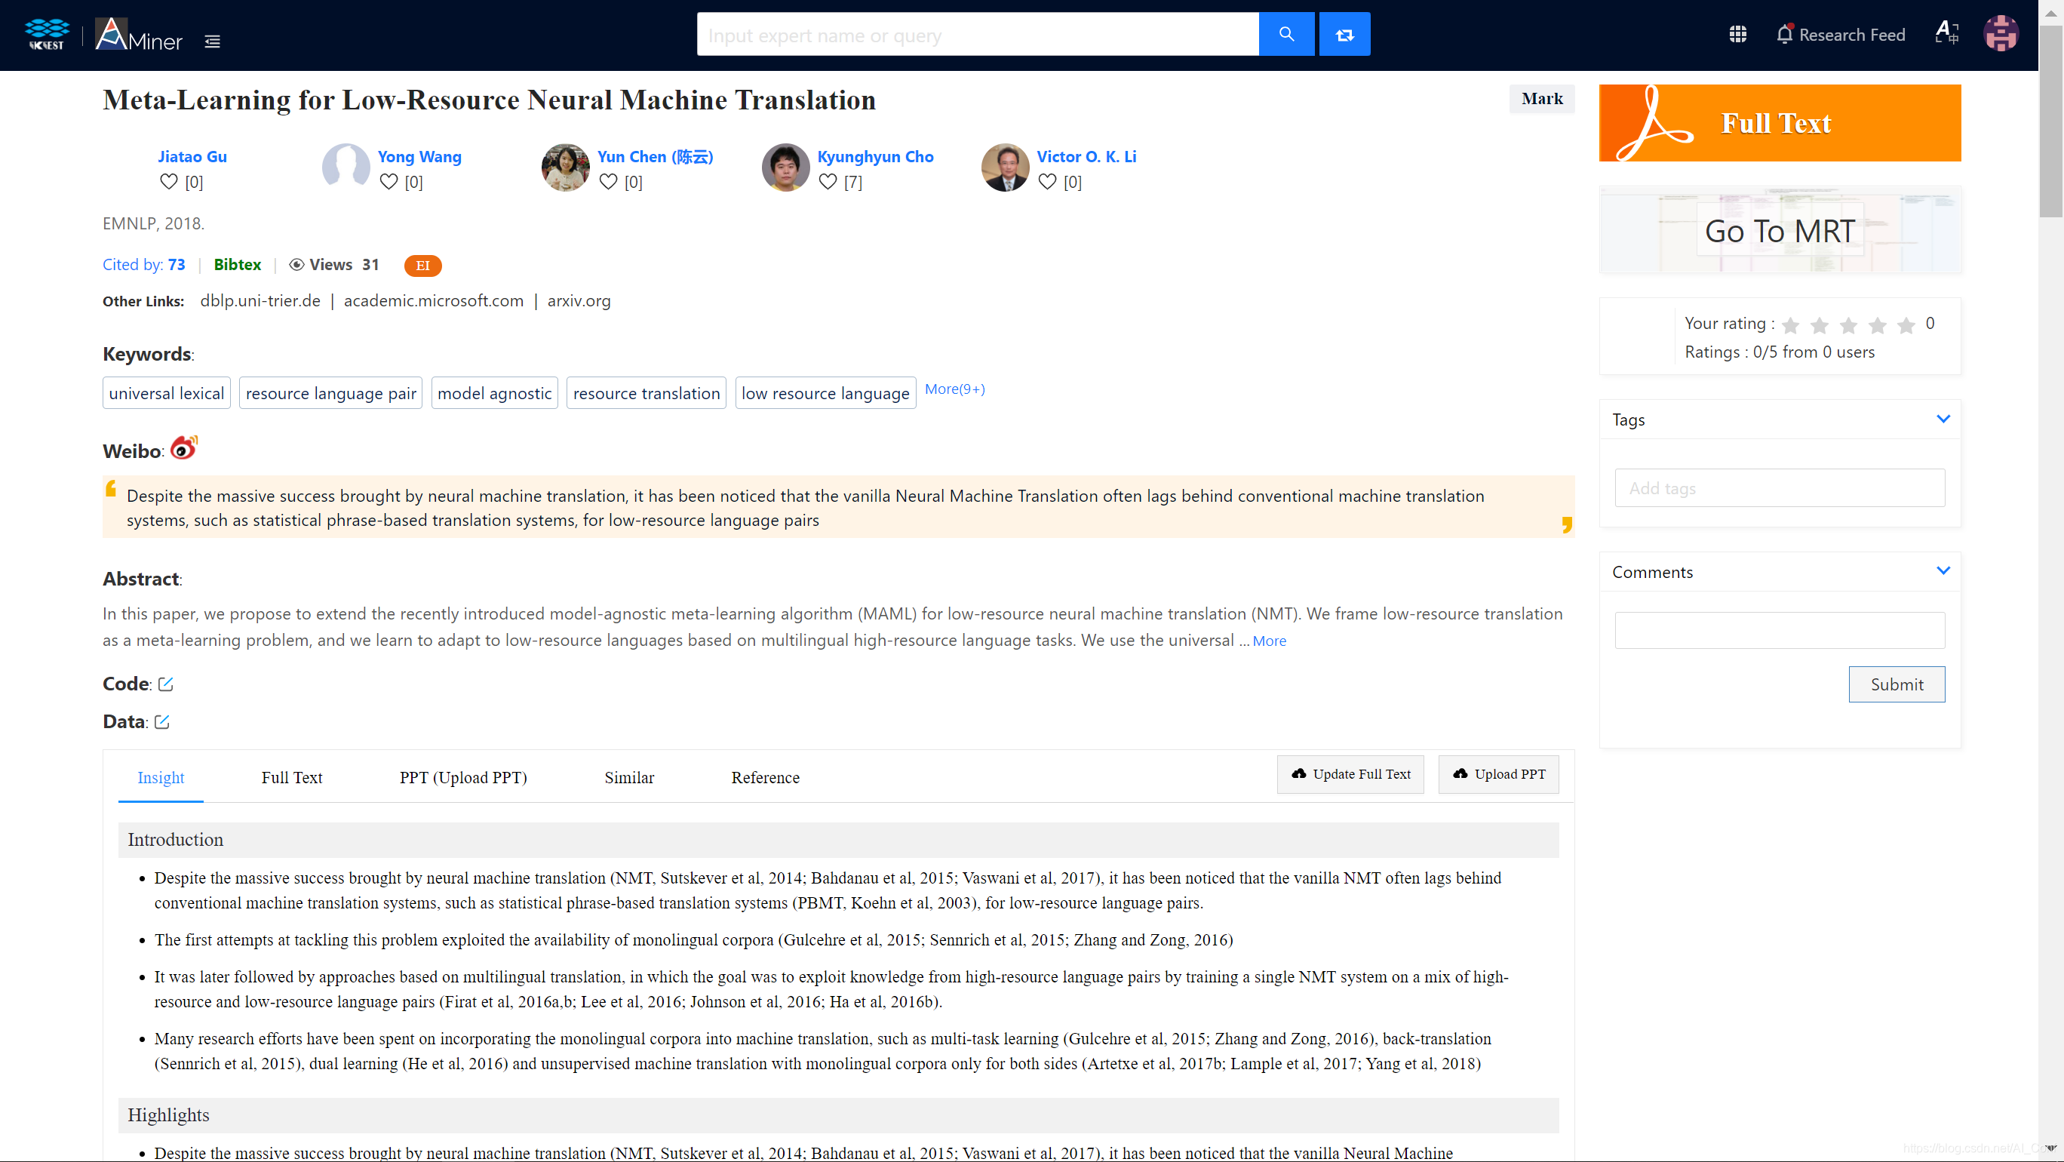Rate the paper five stars
2064x1162 pixels.
pyautogui.click(x=1906, y=324)
